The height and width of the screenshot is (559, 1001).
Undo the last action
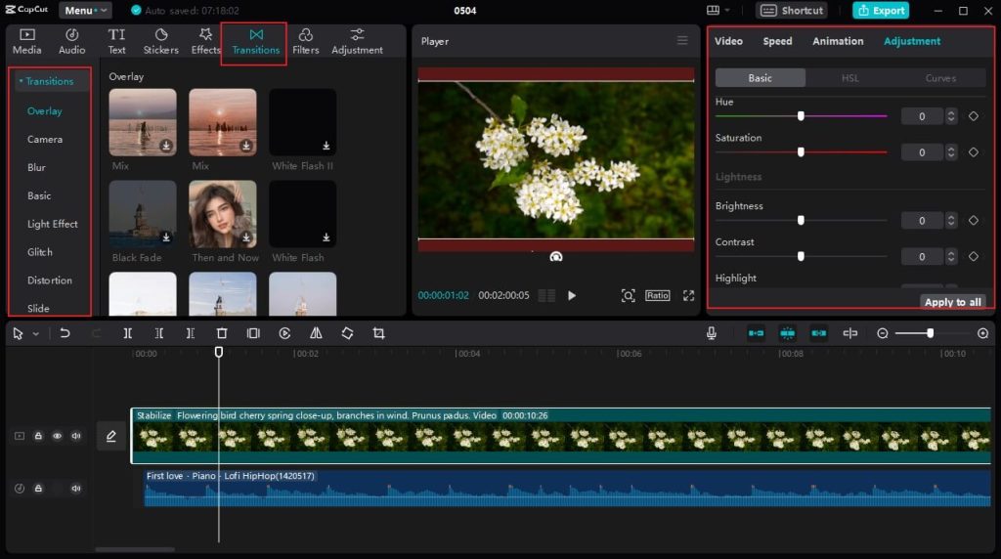(x=65, y=333)
